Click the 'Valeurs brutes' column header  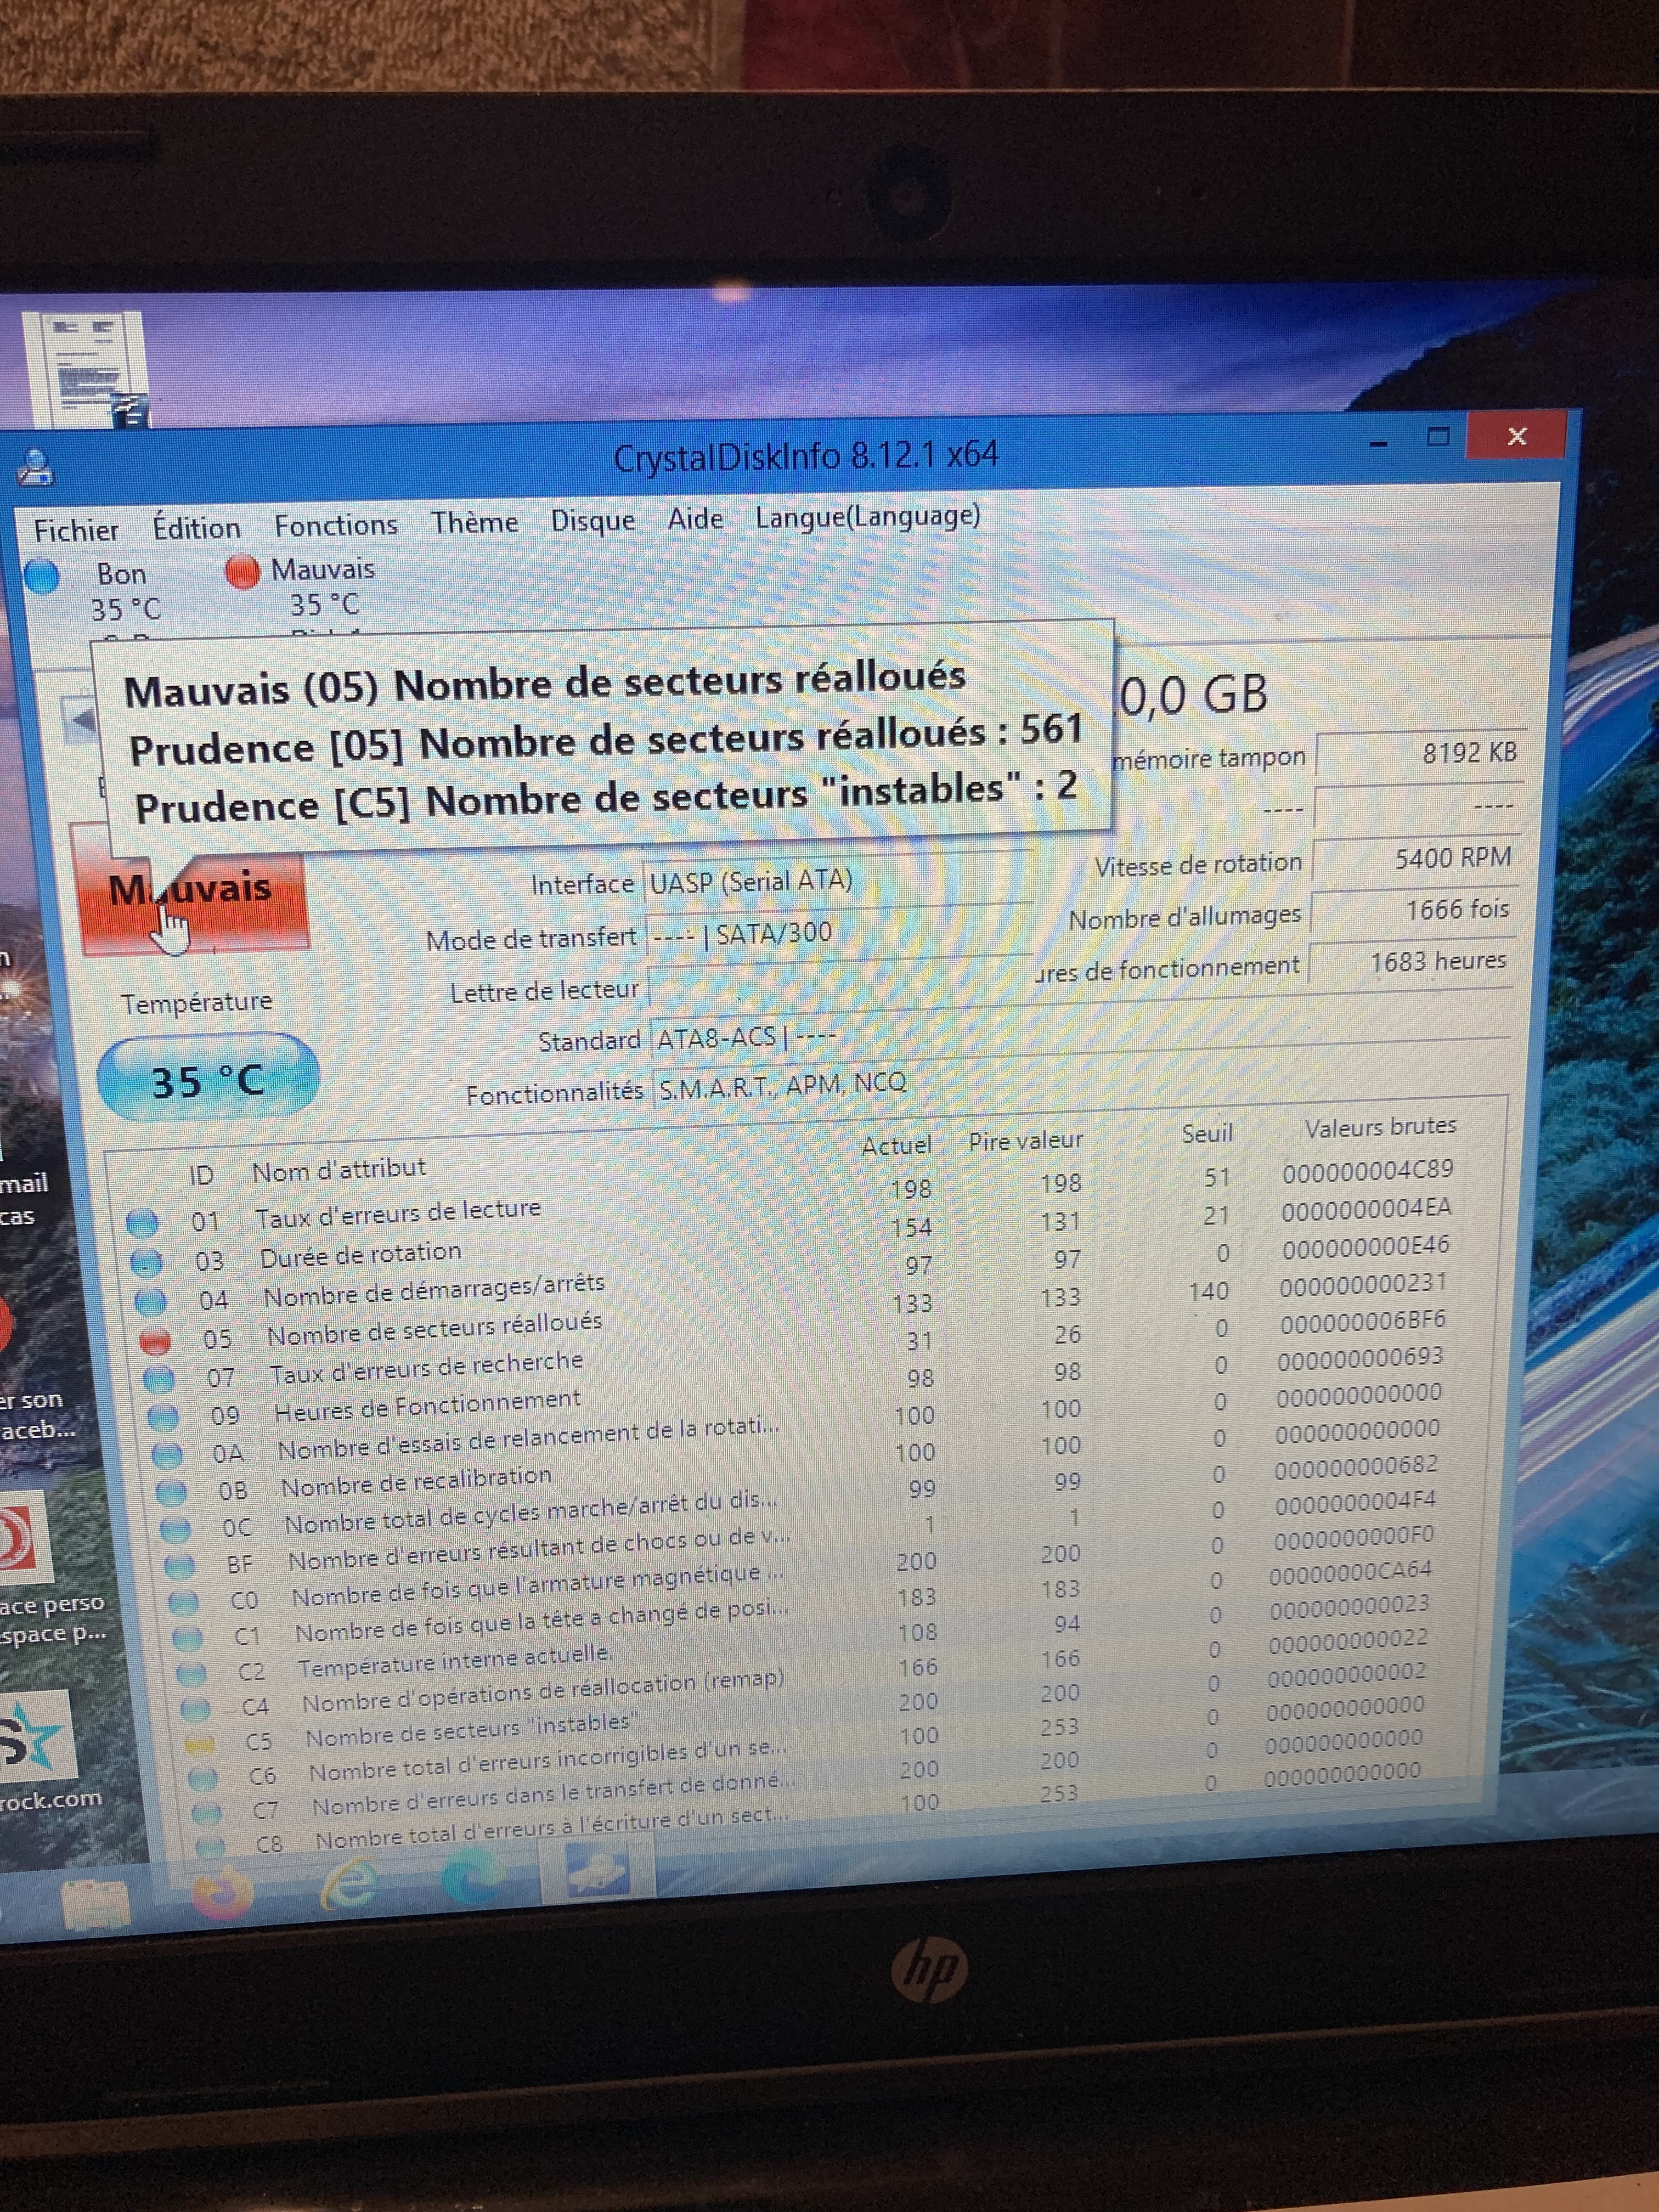1380,1128
